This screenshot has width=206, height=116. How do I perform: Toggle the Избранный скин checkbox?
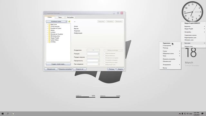click(104, 64)
